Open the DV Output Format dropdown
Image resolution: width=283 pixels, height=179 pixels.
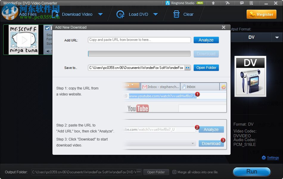(x=277, y=37)
